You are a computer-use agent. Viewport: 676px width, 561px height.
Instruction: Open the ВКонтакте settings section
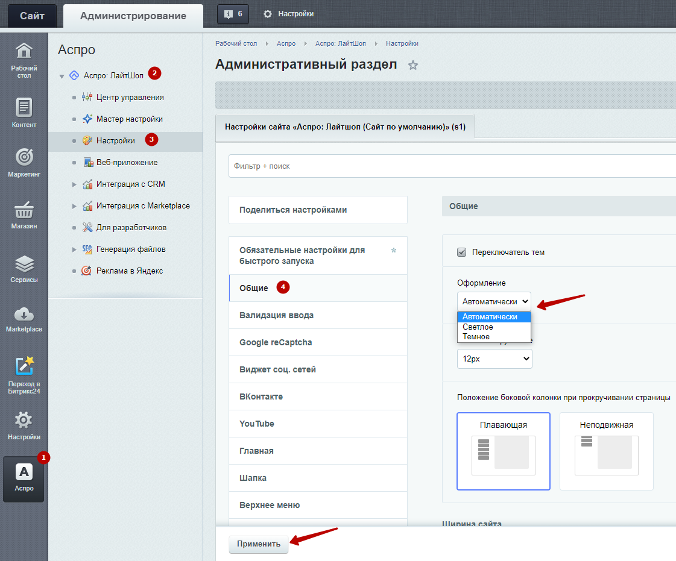[318, 397]
